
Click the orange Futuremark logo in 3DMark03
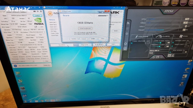click(50, 13)
